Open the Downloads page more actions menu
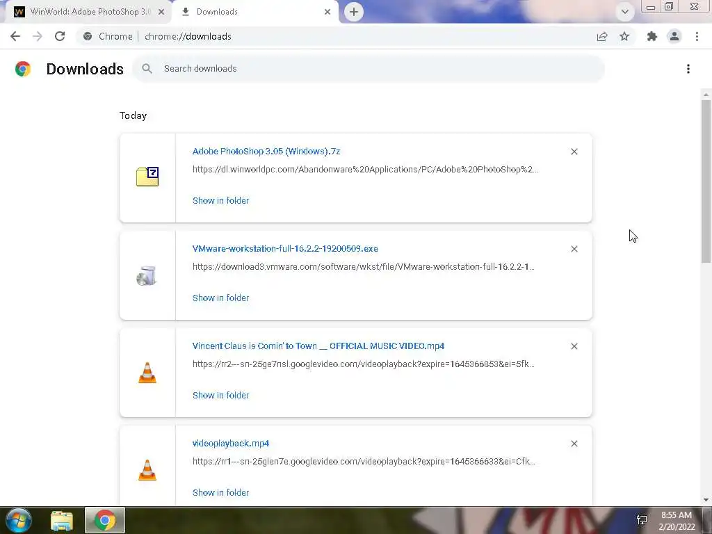The width and height of the screenshot is (712, 534). (688, 69)
